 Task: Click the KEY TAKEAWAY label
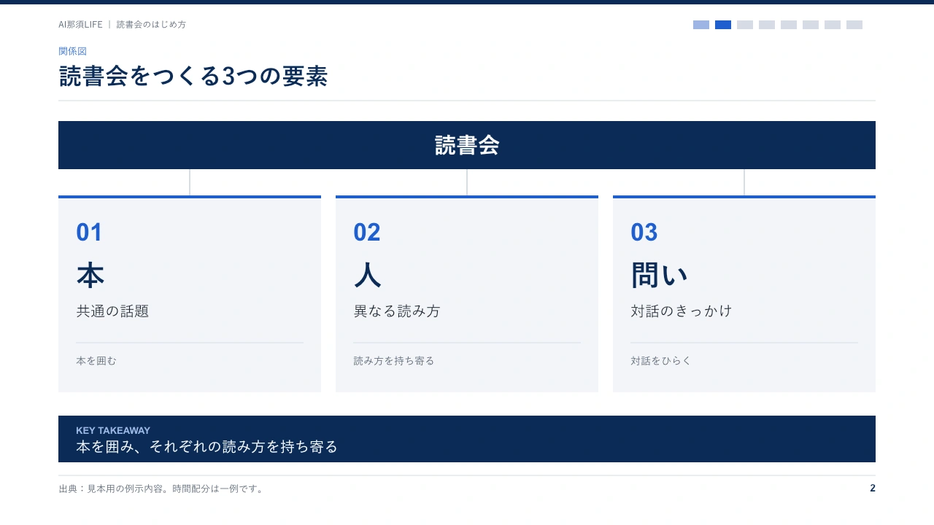113,430
